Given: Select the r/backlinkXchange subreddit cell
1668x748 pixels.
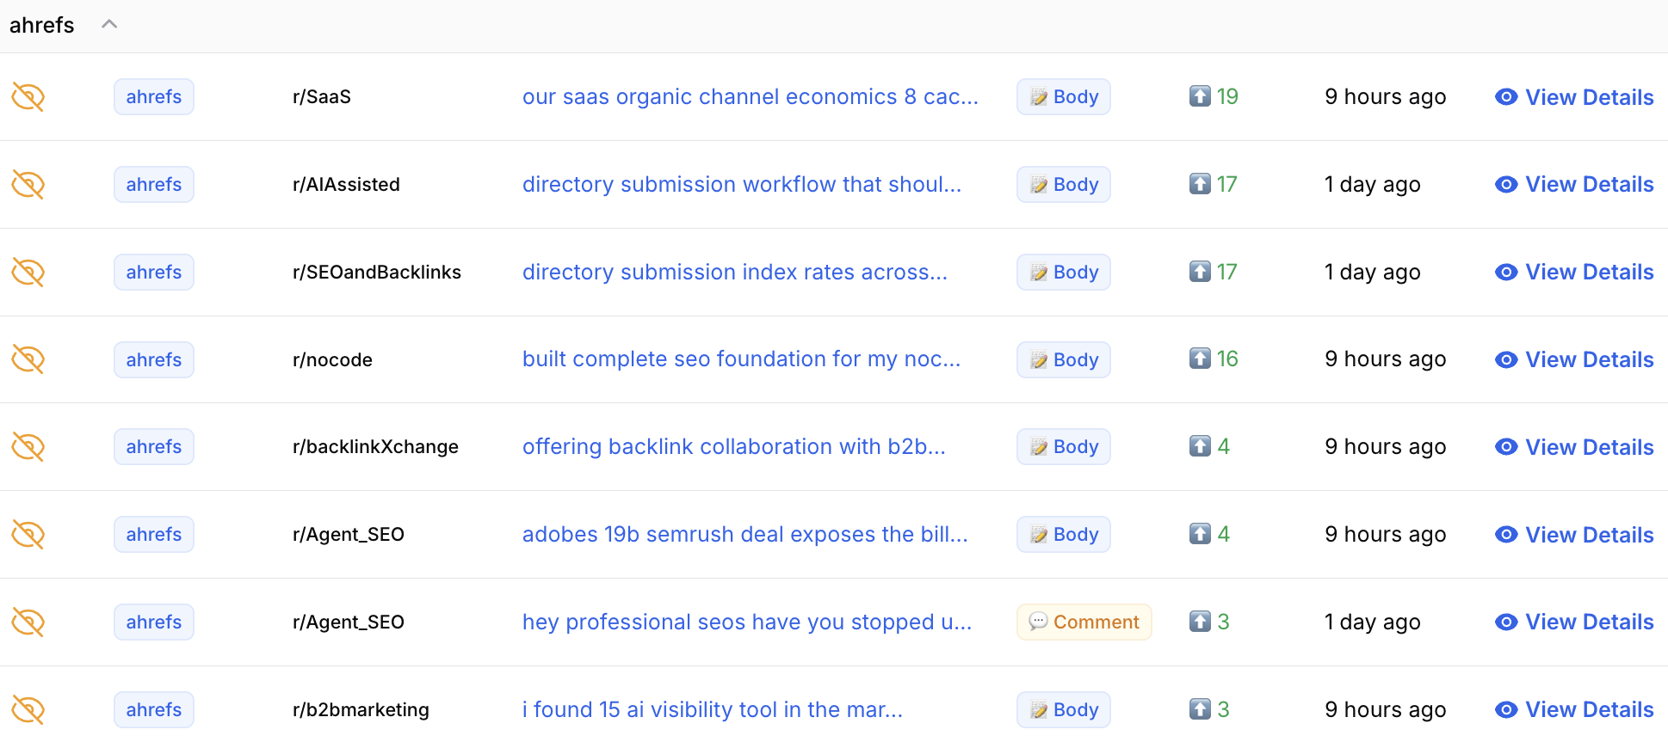Looking at the screenshot, I should coord(375,447).
